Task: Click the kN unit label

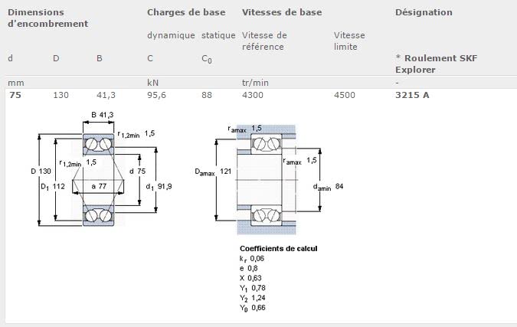Action: pyautogui.click(x=152, y=82)
